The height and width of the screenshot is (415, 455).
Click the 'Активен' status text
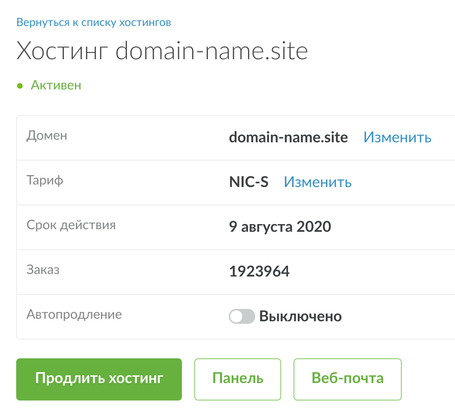56,86
